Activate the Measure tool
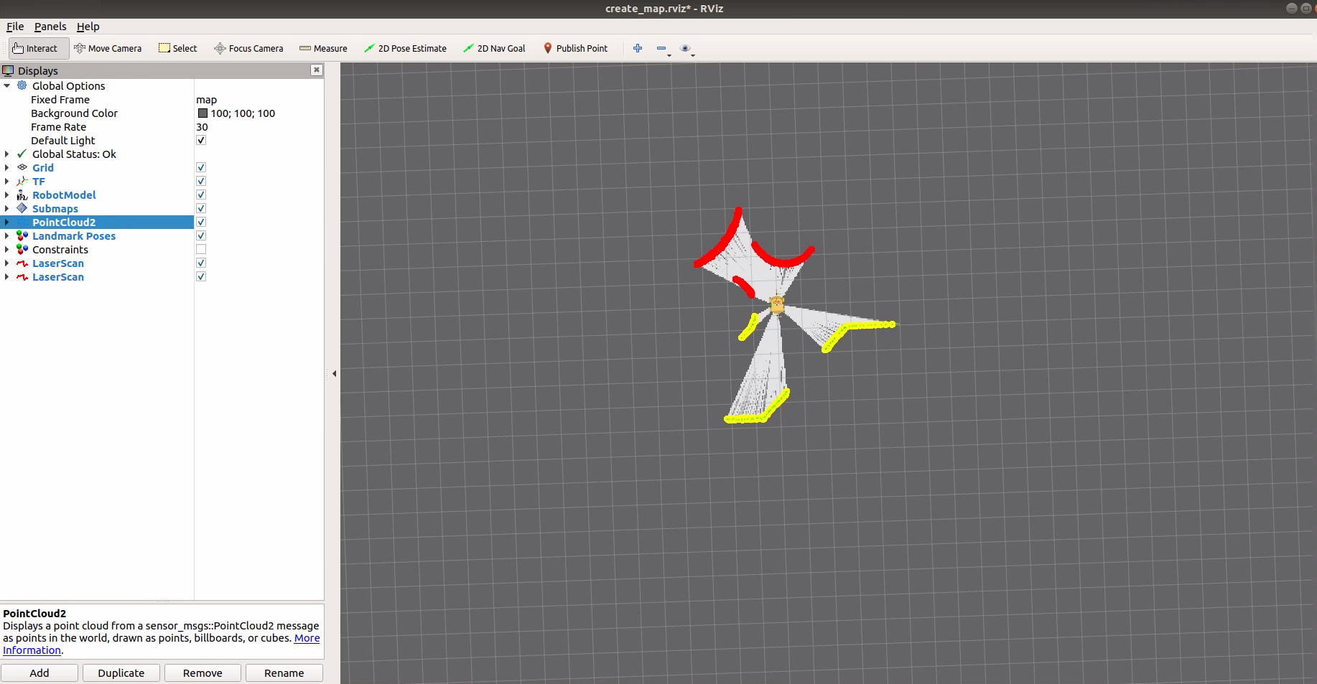Image resolution: width=1317 pixels, height=684 pixels. click(x=323, y=49)
